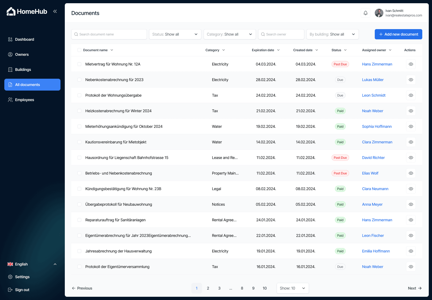The image size is (432, 300).
Task: Check the Kündigungsbestätigung für Wohnung Nr. 23B row
Action: click(x=79, y=189)
